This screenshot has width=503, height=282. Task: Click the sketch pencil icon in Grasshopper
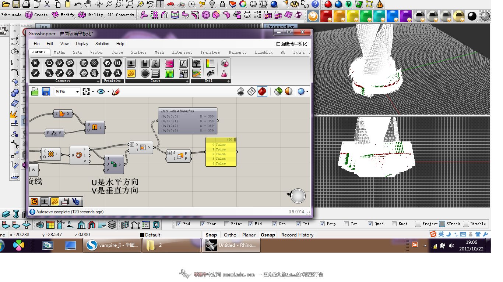click(116, 91)
